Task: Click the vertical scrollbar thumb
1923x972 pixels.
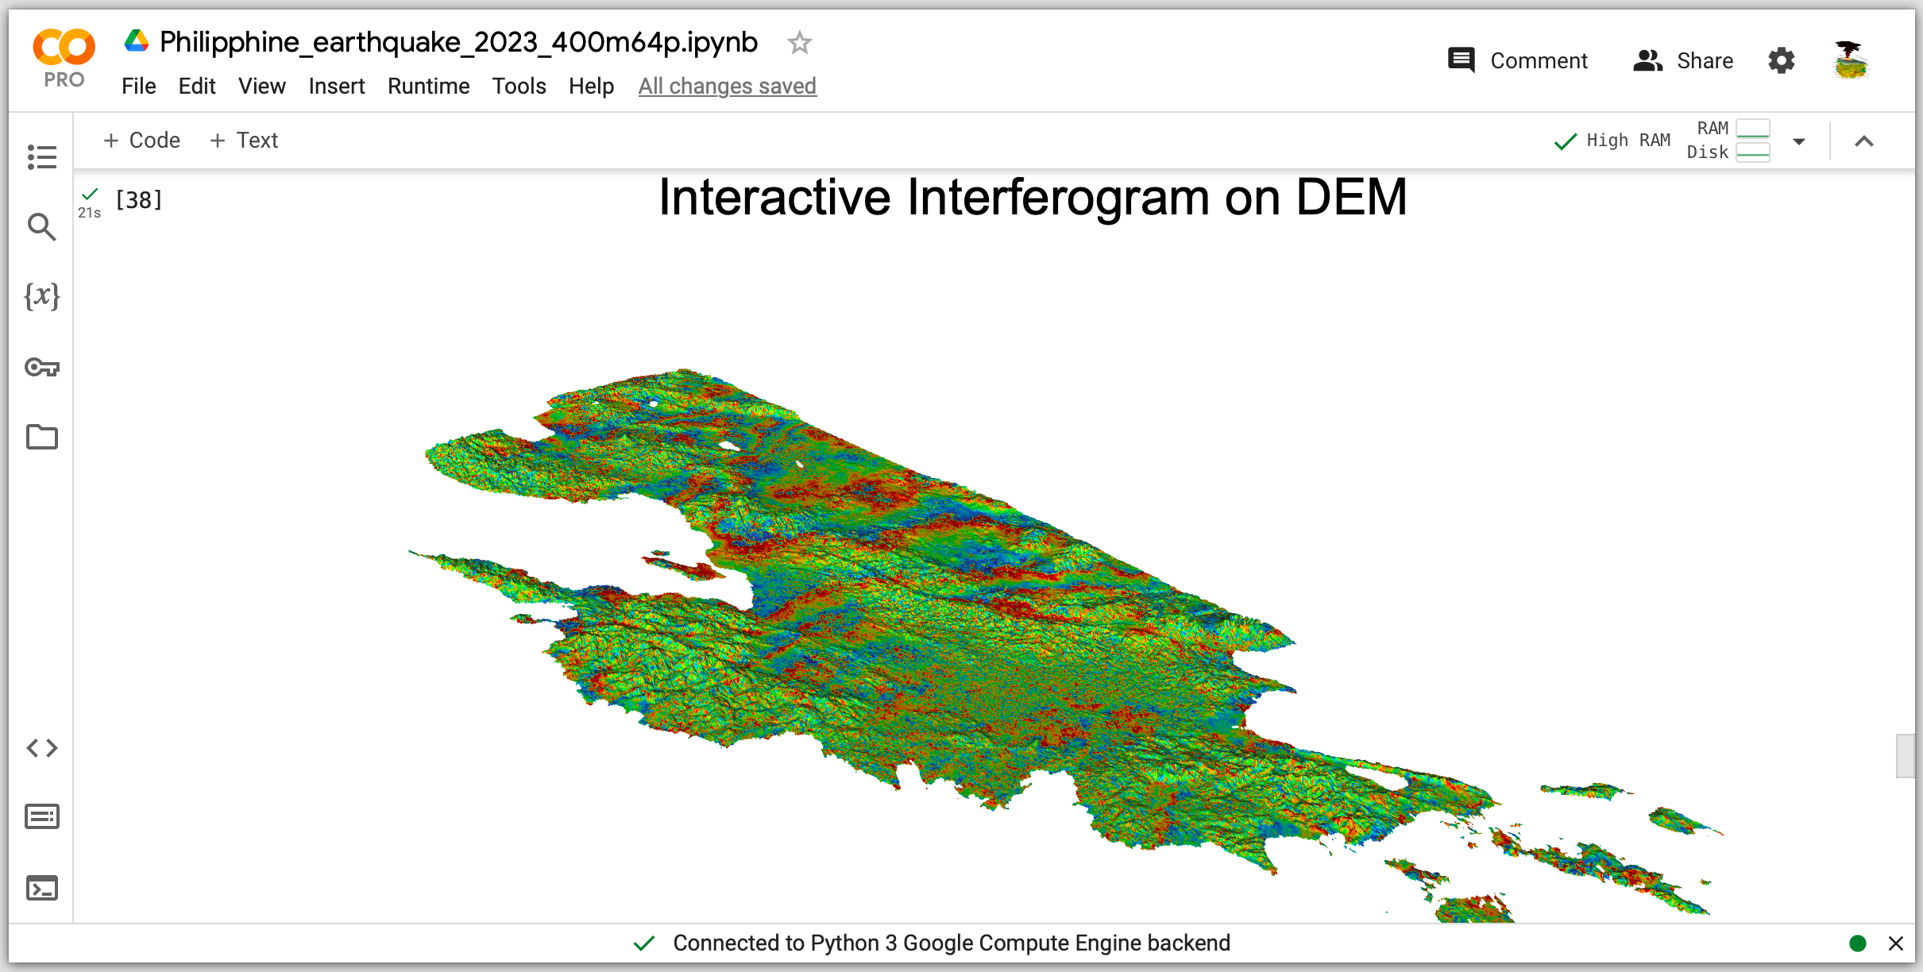Action: click(x=1904, y=755)
